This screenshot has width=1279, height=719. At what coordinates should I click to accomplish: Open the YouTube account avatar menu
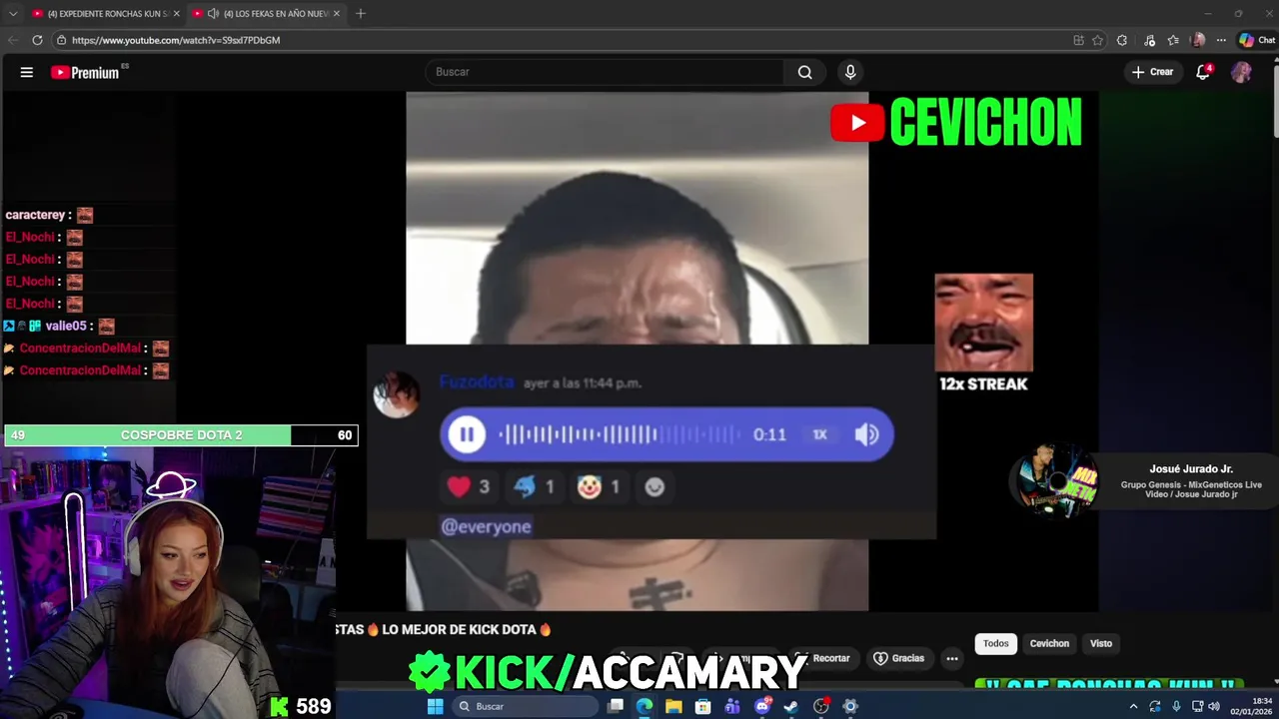click(x=1241, y=72)
